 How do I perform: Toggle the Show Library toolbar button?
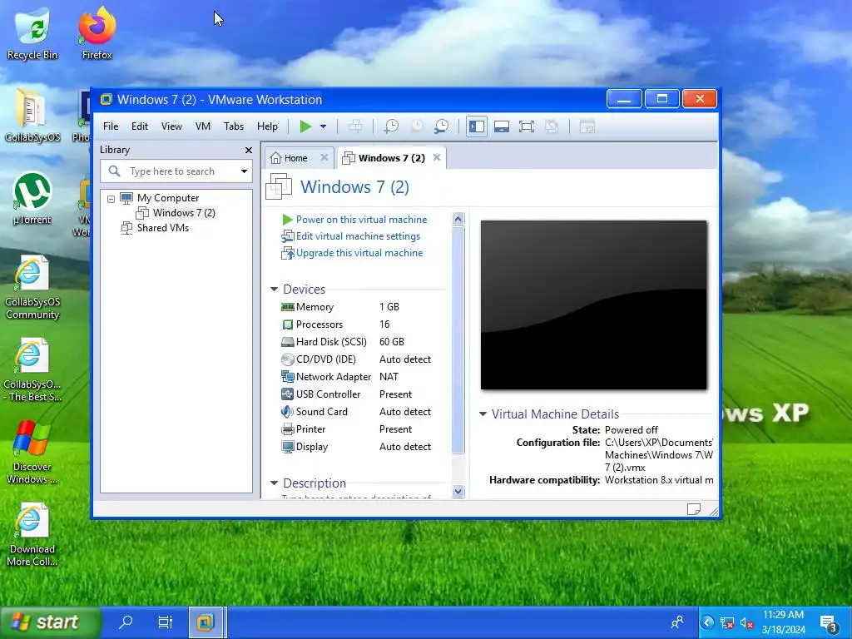click(x=477, y=126)
